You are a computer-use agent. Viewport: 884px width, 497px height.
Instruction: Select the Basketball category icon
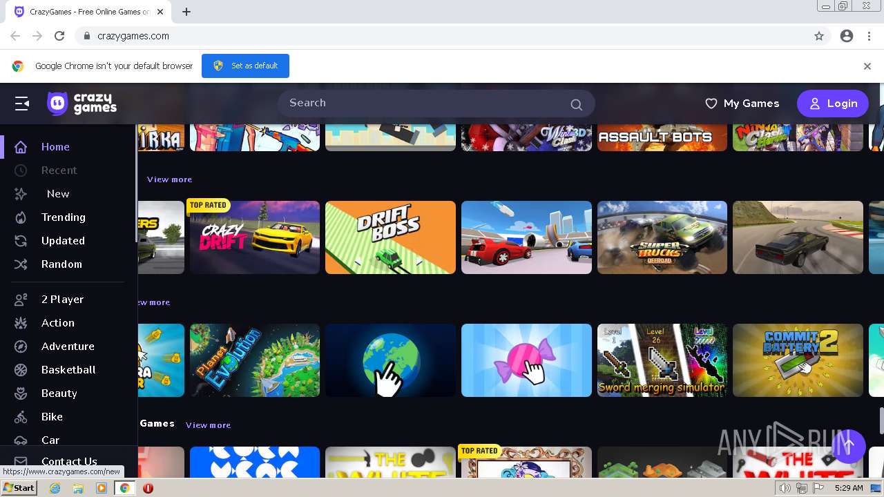pyautogui.click(x=21, y=370)
